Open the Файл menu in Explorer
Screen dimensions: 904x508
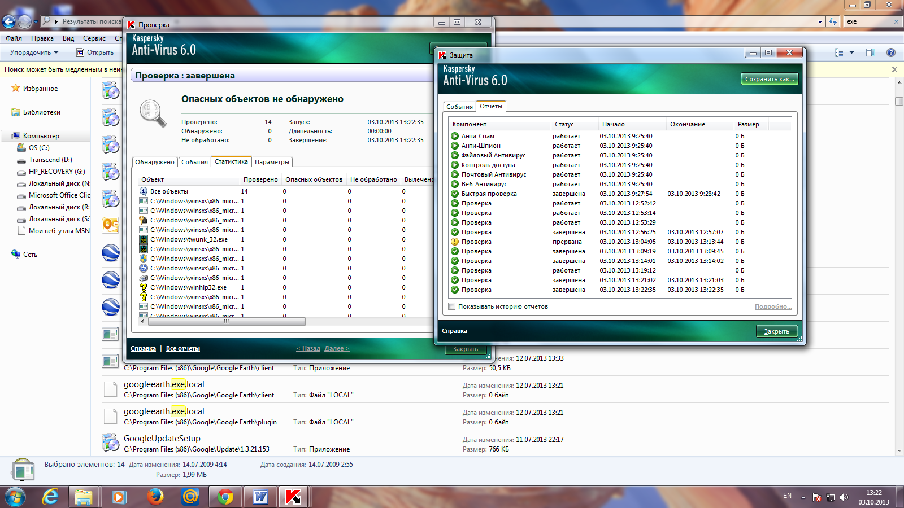click(14, 38)
